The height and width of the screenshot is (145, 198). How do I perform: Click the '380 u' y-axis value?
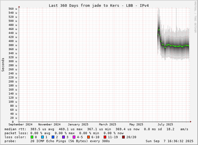(13, 45)
